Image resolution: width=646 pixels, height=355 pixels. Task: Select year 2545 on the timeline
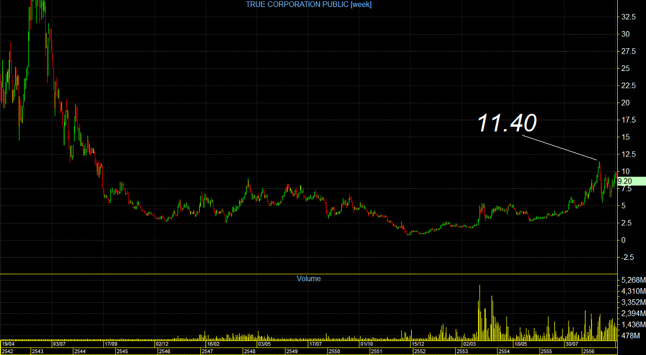pos(122,351)
